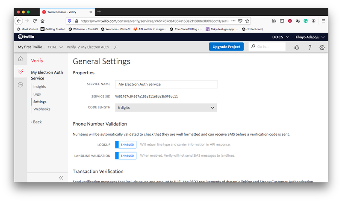This screenshot has height=202, width=342.
Task: Expand the DOCS dropdown menu
Action: click(x=281, y=37)
